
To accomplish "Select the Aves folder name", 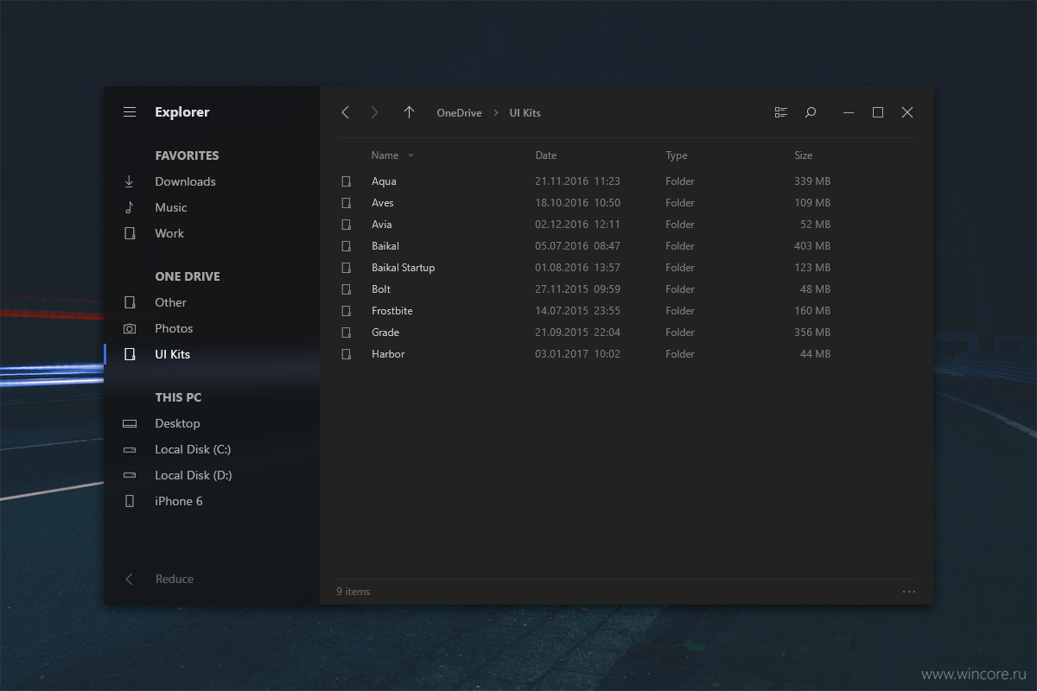I will pos(383,203).
